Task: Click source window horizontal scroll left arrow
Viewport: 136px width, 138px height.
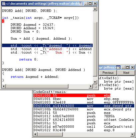Action: click(4, 86)
